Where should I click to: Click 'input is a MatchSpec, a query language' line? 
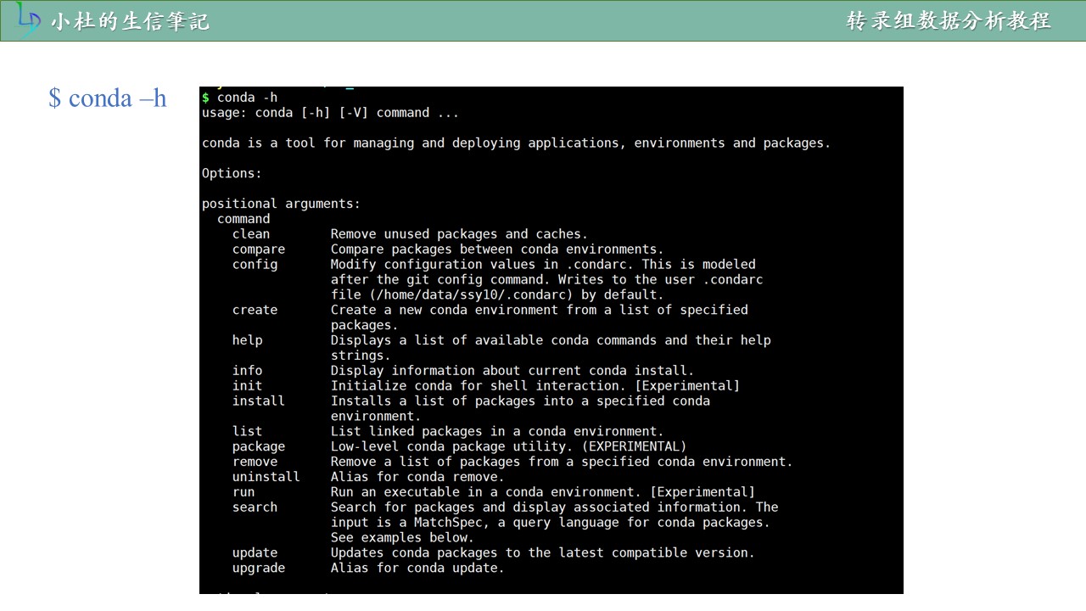click(551, 523)
